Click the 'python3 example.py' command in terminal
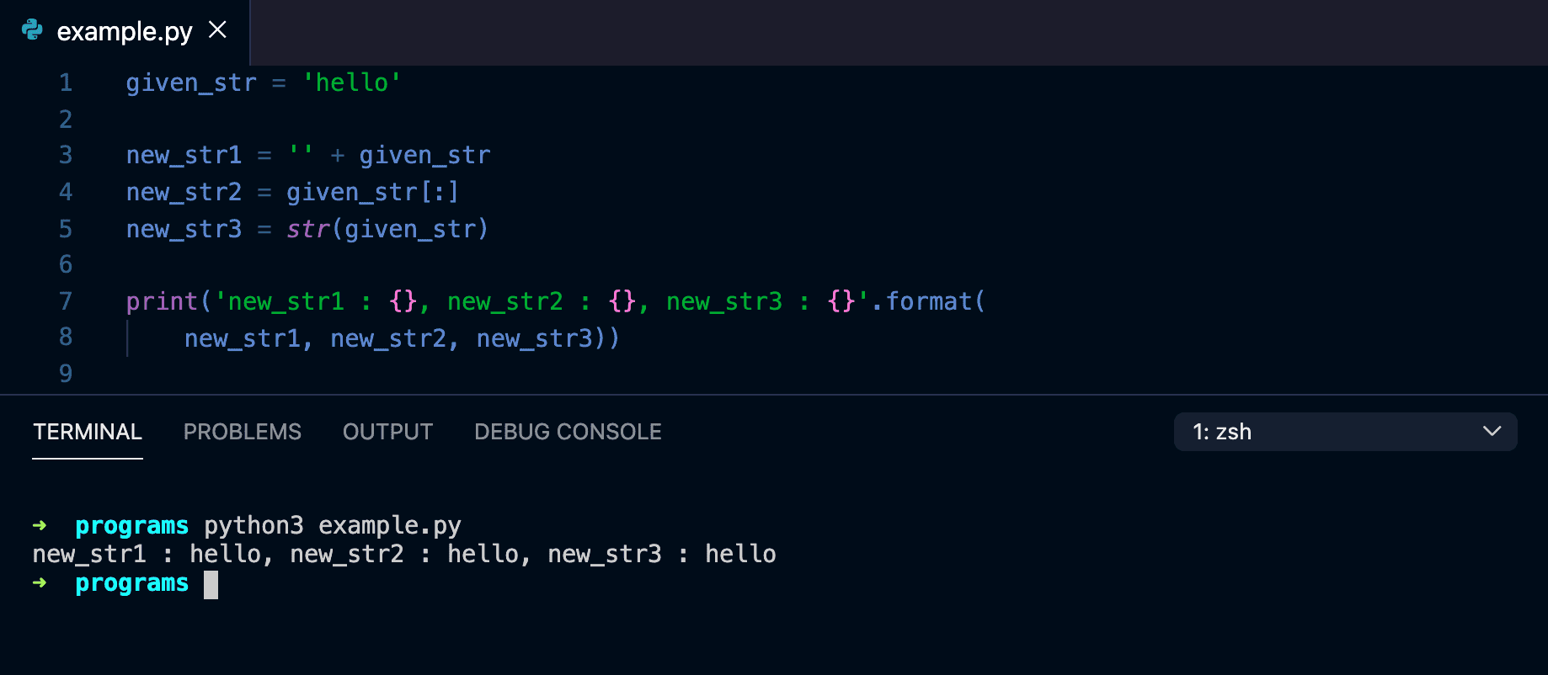 [x=333, y=525]
